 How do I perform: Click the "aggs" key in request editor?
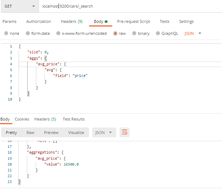point(34,58)
